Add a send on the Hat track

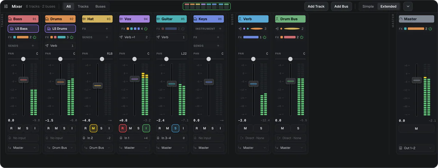coord(107,37)
